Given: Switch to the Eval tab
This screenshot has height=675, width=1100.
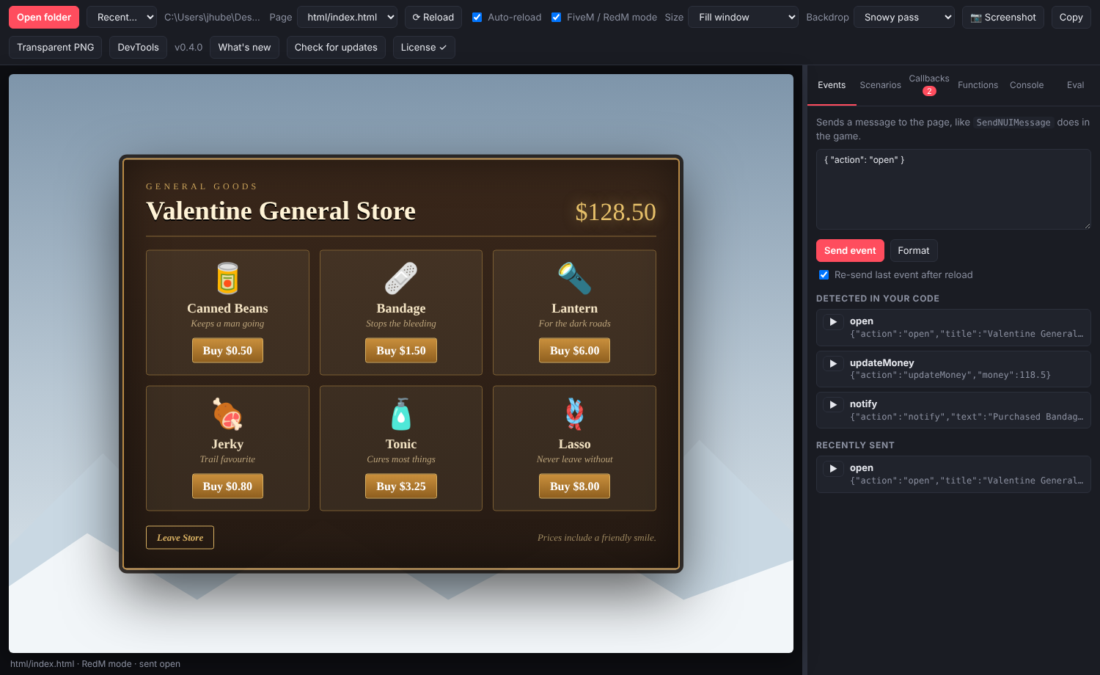Looking at the screenshot, I should click(x=1075, y=85).
